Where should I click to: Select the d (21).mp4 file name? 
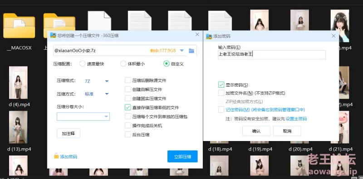[x=341, y=149]
